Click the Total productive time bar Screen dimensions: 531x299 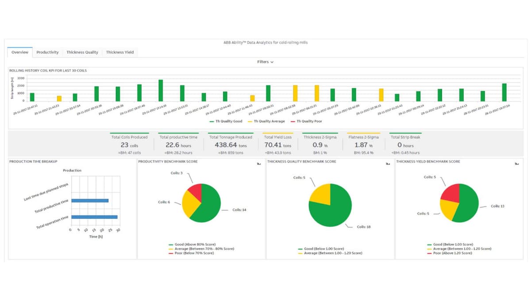point(90,201)
